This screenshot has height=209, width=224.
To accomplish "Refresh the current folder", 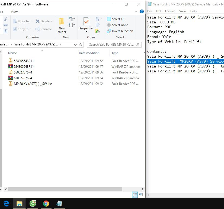I will (81, 45).
